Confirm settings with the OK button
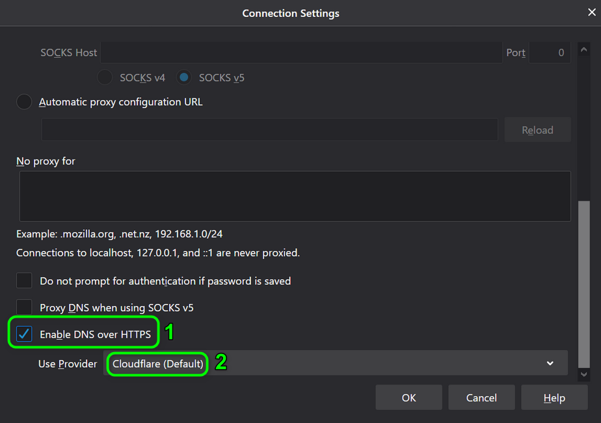The width and height of the screenshot is (601, 423). 408,398
